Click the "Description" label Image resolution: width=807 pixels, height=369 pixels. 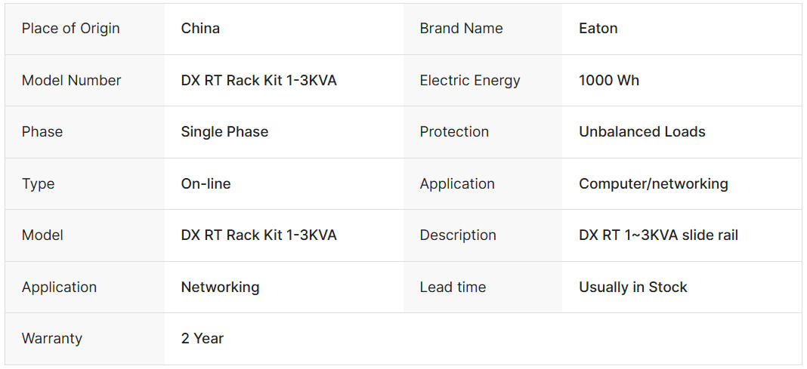[458, 235]
